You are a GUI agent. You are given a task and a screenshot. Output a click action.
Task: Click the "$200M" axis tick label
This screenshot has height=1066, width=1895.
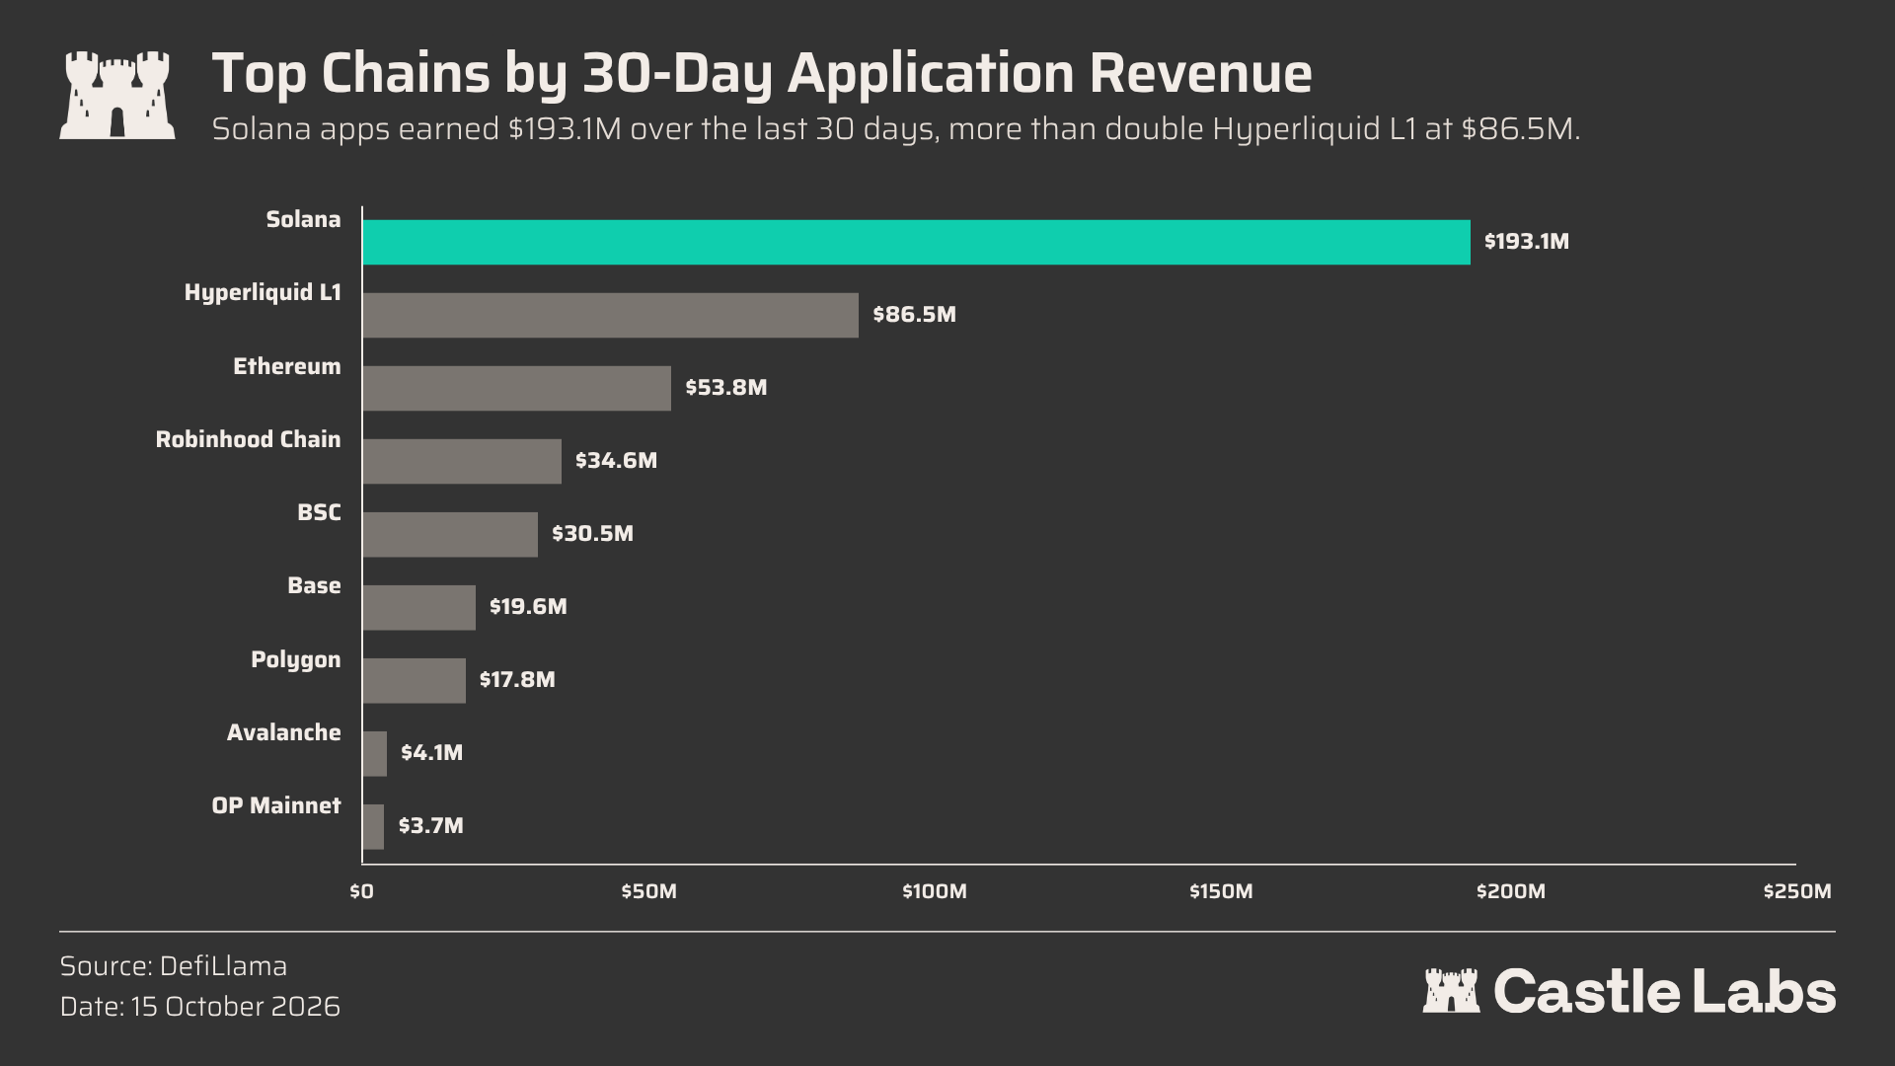(1510, 892)
